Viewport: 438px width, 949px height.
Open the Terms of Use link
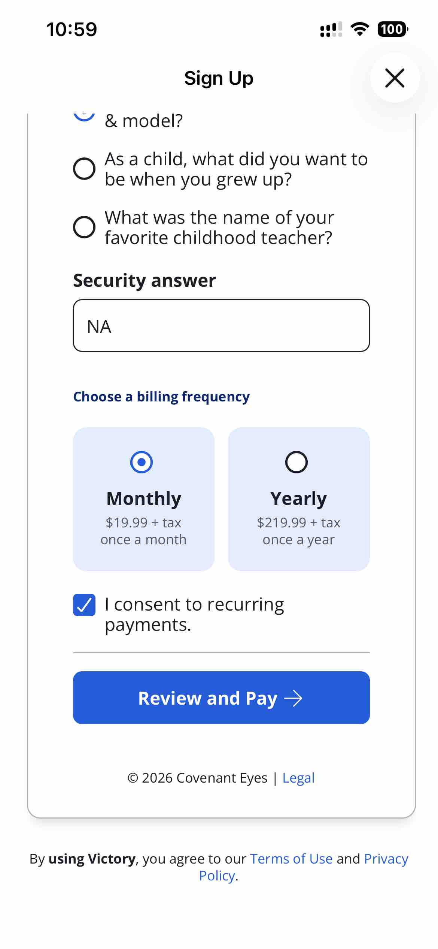coord(291,858)
